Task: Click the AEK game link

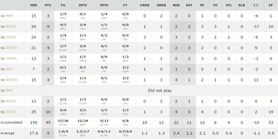Action: pyautogui.click(x=9, y=69)
